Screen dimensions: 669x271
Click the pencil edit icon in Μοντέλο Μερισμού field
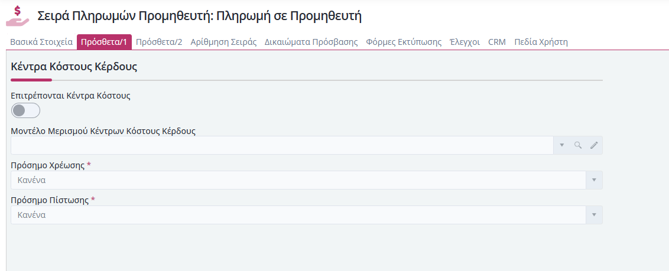(x=594, y=145)
